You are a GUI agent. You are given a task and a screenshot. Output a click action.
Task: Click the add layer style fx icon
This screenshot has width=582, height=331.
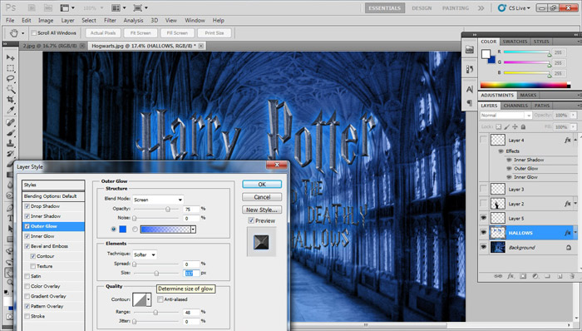click(510, 276)
